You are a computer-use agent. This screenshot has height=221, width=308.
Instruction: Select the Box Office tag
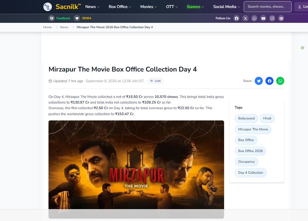[x=246, y=140]
